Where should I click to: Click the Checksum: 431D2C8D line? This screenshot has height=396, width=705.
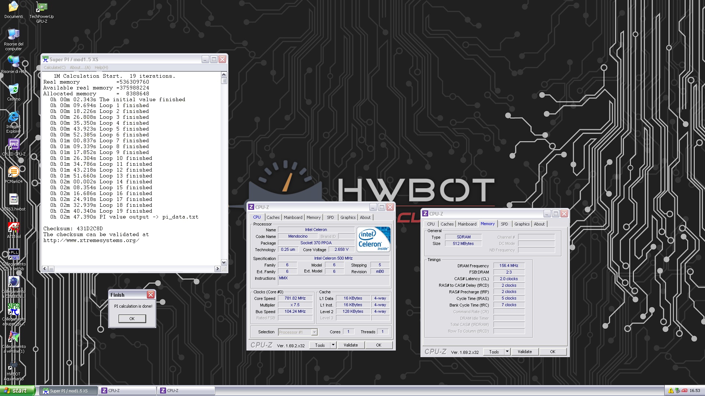coord(73,228)
